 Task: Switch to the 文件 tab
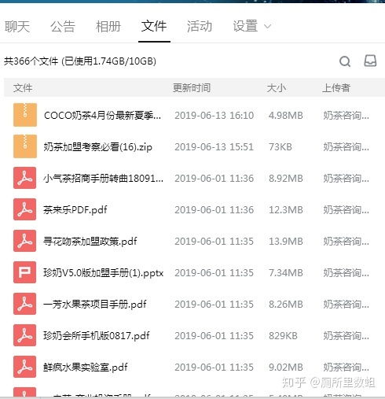point(154,26)
